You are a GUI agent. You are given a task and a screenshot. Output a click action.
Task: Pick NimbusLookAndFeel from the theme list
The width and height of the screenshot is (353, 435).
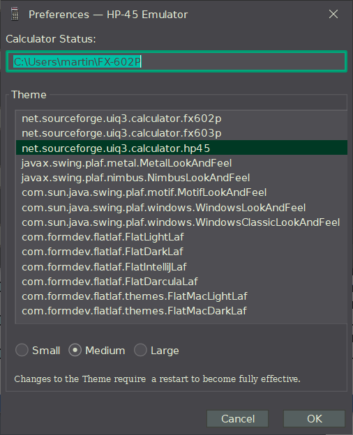coord(181,178)
